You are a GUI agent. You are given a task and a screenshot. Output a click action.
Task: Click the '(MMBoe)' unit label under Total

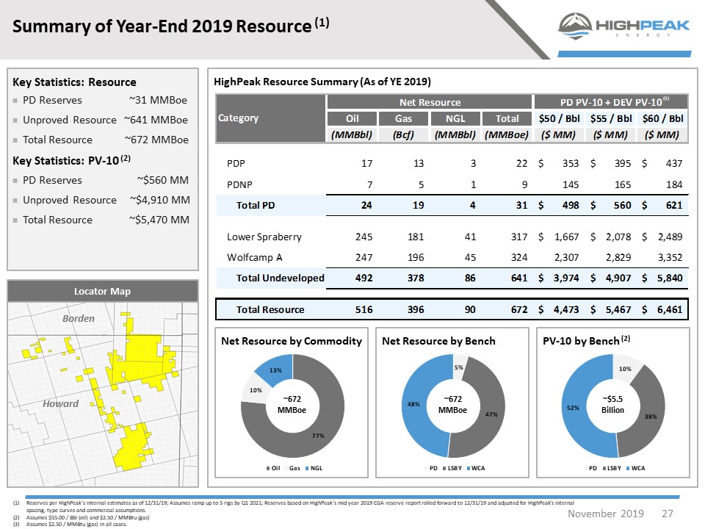tap(507, 134)
